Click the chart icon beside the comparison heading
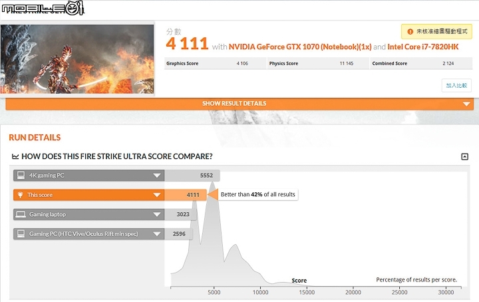 (15, 156)
